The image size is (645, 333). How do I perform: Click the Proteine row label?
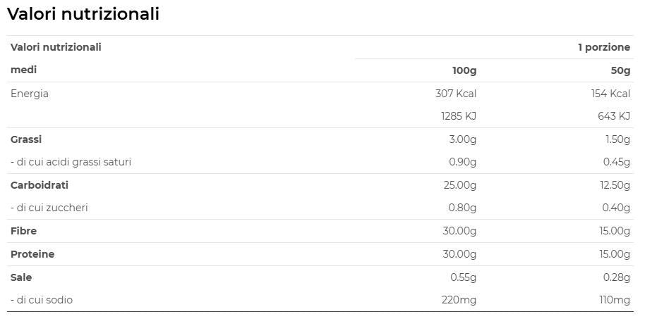tap(32, 254)
